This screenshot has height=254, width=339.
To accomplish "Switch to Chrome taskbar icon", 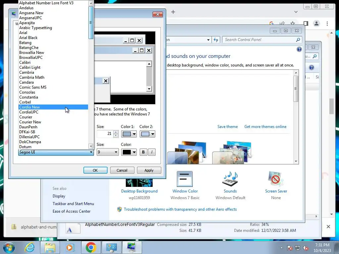I will point(91,247).
